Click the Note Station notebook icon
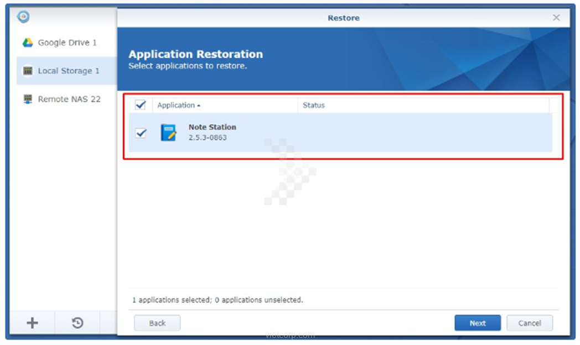The height and width of the screenshot is (345, 580). tap(168, 133)
